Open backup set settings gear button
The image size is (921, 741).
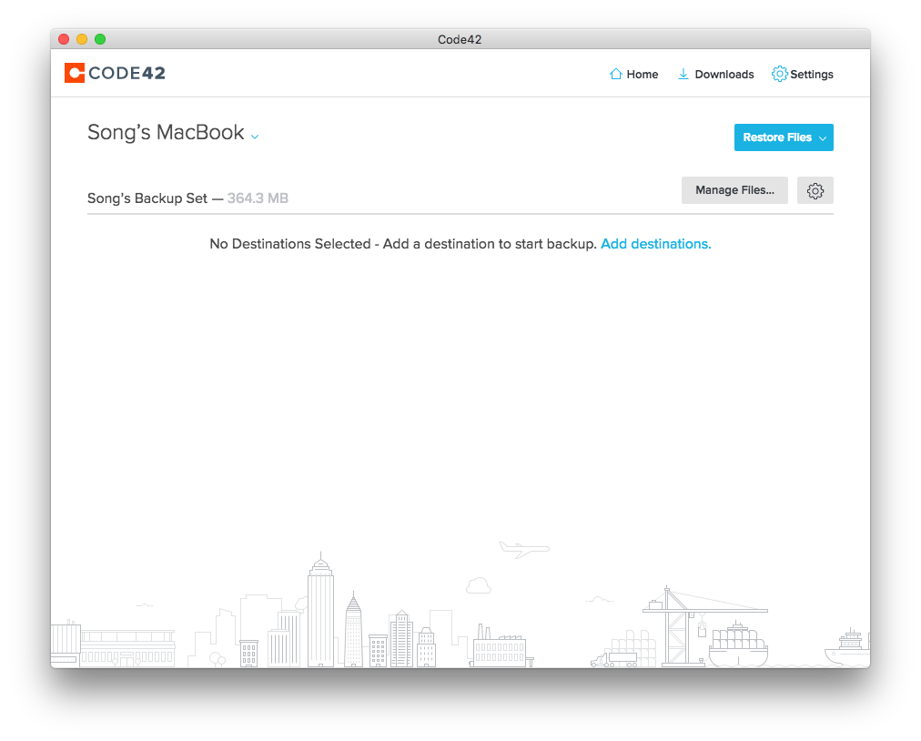815,190
